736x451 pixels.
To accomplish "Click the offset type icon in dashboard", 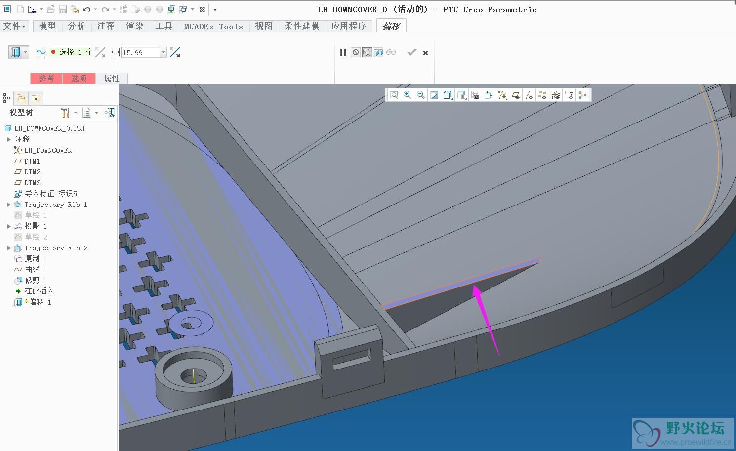I will [15, 52].
